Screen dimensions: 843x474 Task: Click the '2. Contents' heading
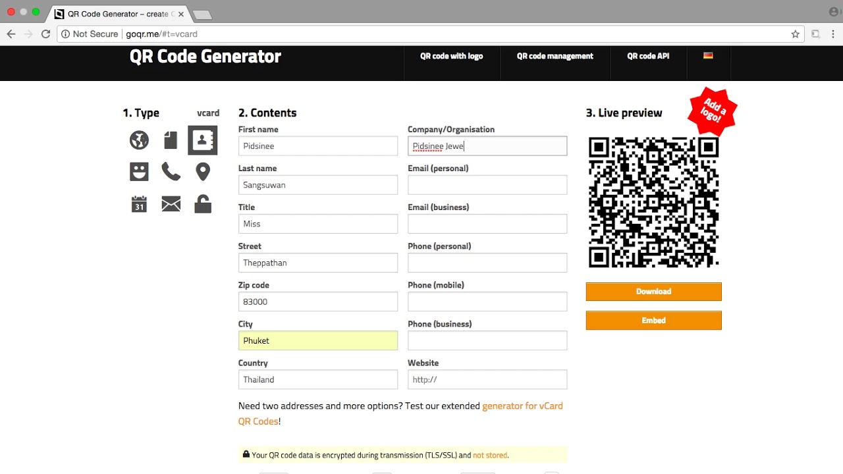(267, 113)
